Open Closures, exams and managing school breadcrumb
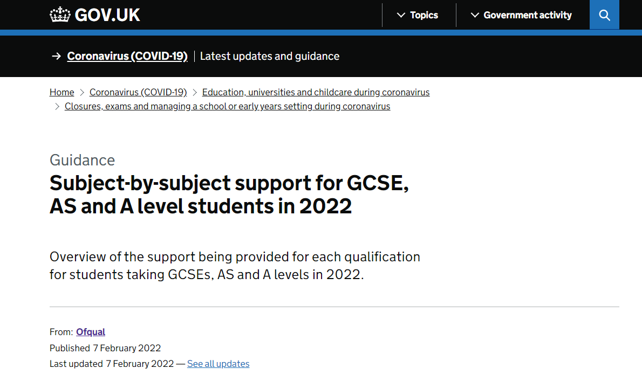642x389 pixels. click(x=227, y=106)
